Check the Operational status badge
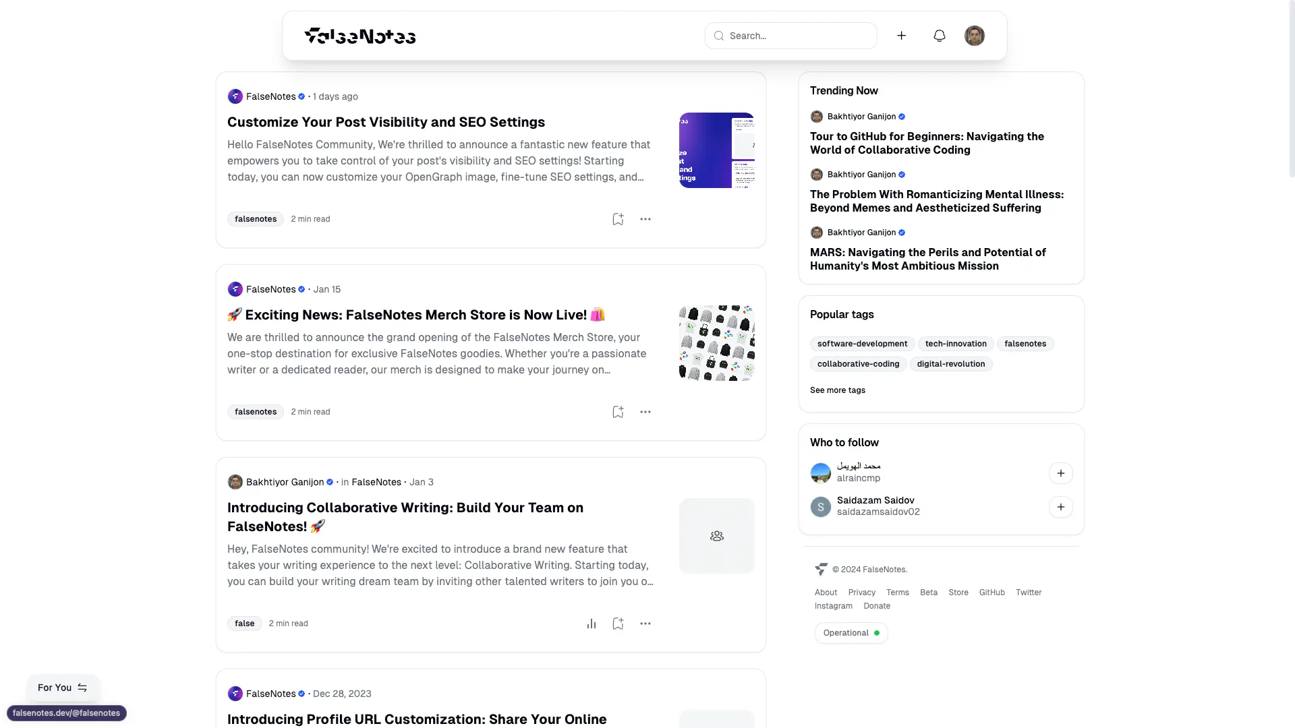This screenshot has width=1295, height=728. [x=851, y=633]
